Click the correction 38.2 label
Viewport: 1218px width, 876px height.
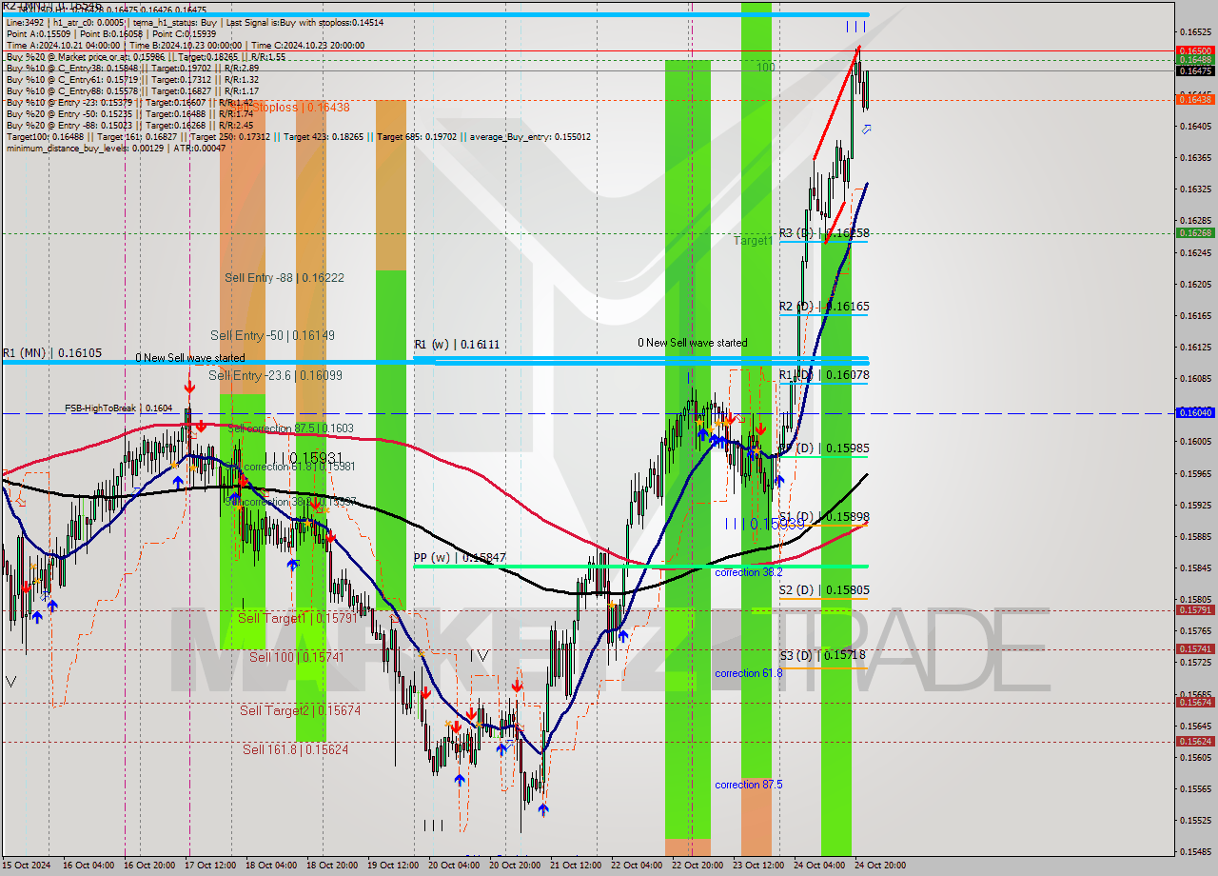pyautogui.click(x=749, y=572)
